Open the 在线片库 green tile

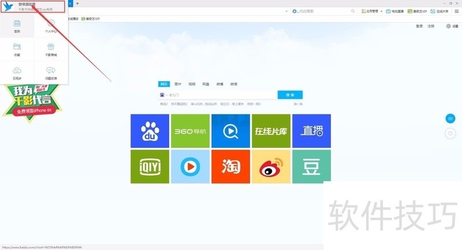(x=271, y=131)
